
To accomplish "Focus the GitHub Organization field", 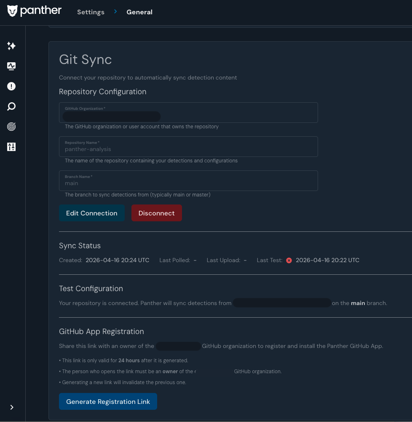I will point(188,112).
